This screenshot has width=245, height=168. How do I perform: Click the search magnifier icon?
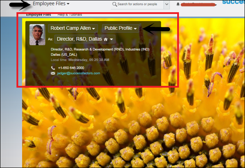[x=114, y=4]
